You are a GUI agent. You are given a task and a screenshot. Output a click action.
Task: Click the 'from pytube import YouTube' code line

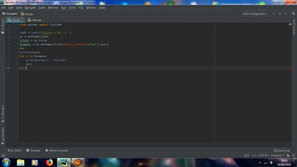[40, 25]
